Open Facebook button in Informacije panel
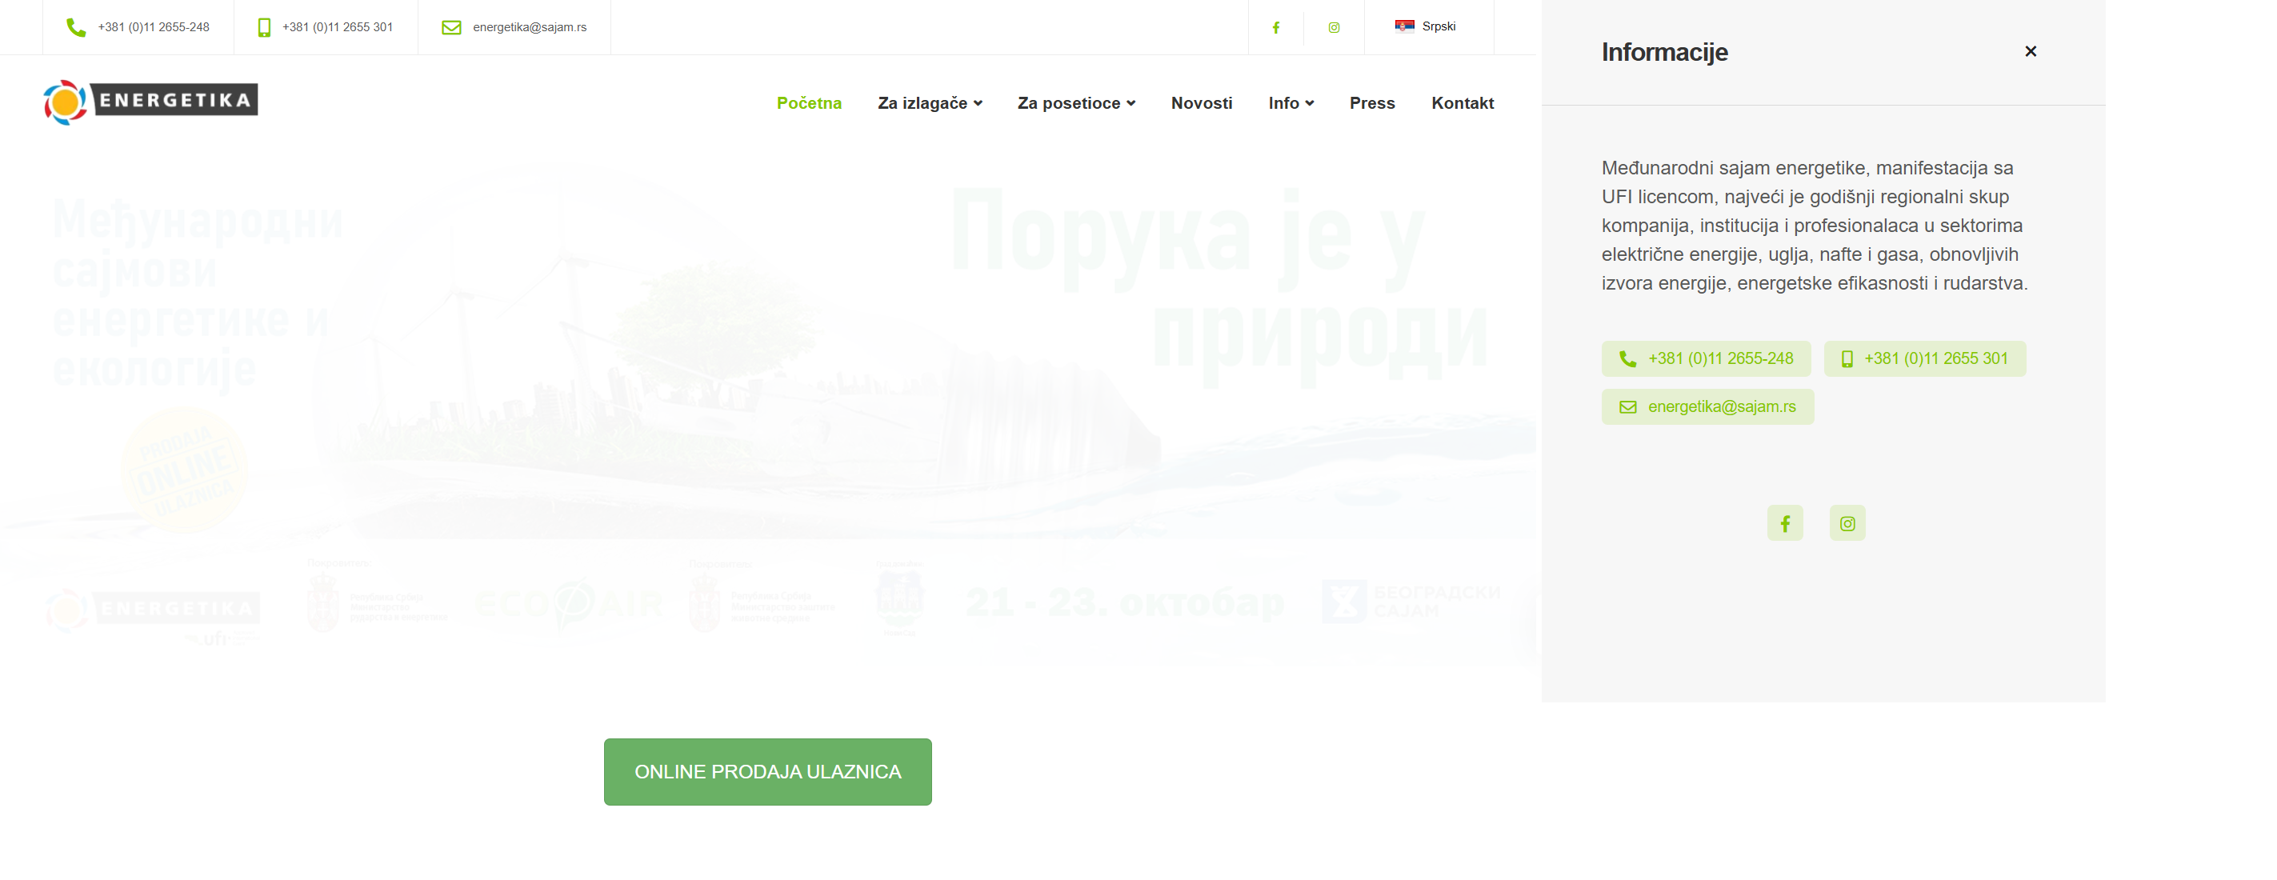 click(x=1785, y=523)
